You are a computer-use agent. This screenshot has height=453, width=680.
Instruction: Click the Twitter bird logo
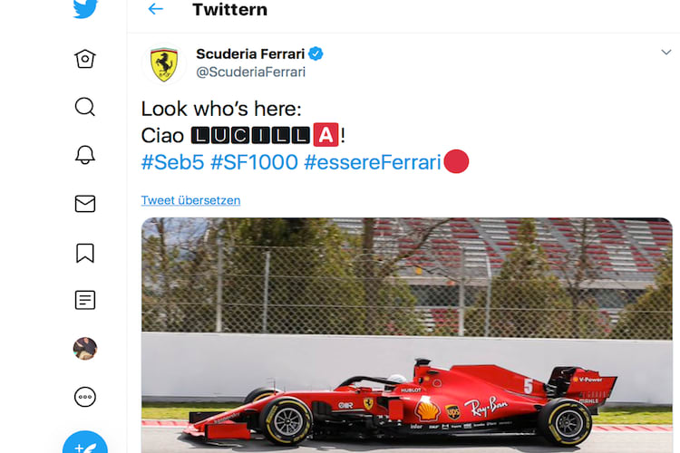coord(85,9)
